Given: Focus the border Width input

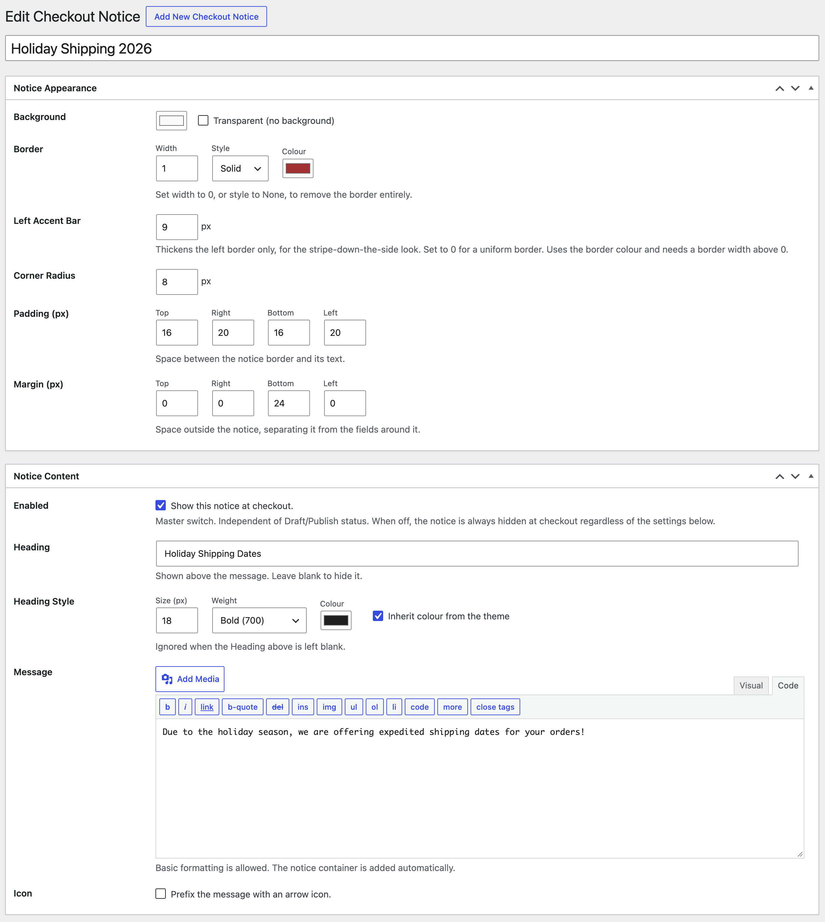Looking at the screenshot, I should (x=177, y=169).
